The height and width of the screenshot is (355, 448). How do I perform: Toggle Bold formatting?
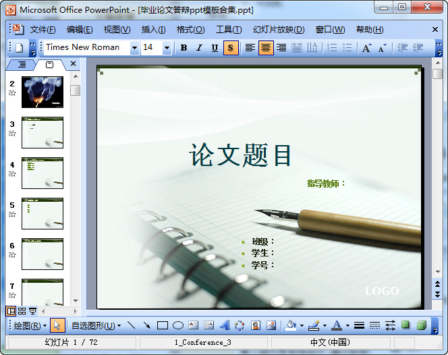[184, 48]
